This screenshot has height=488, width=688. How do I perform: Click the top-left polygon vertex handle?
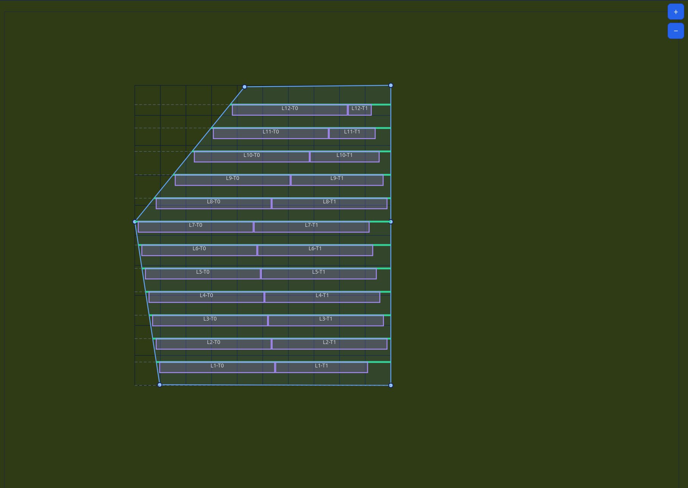click(x=244, y=87)
